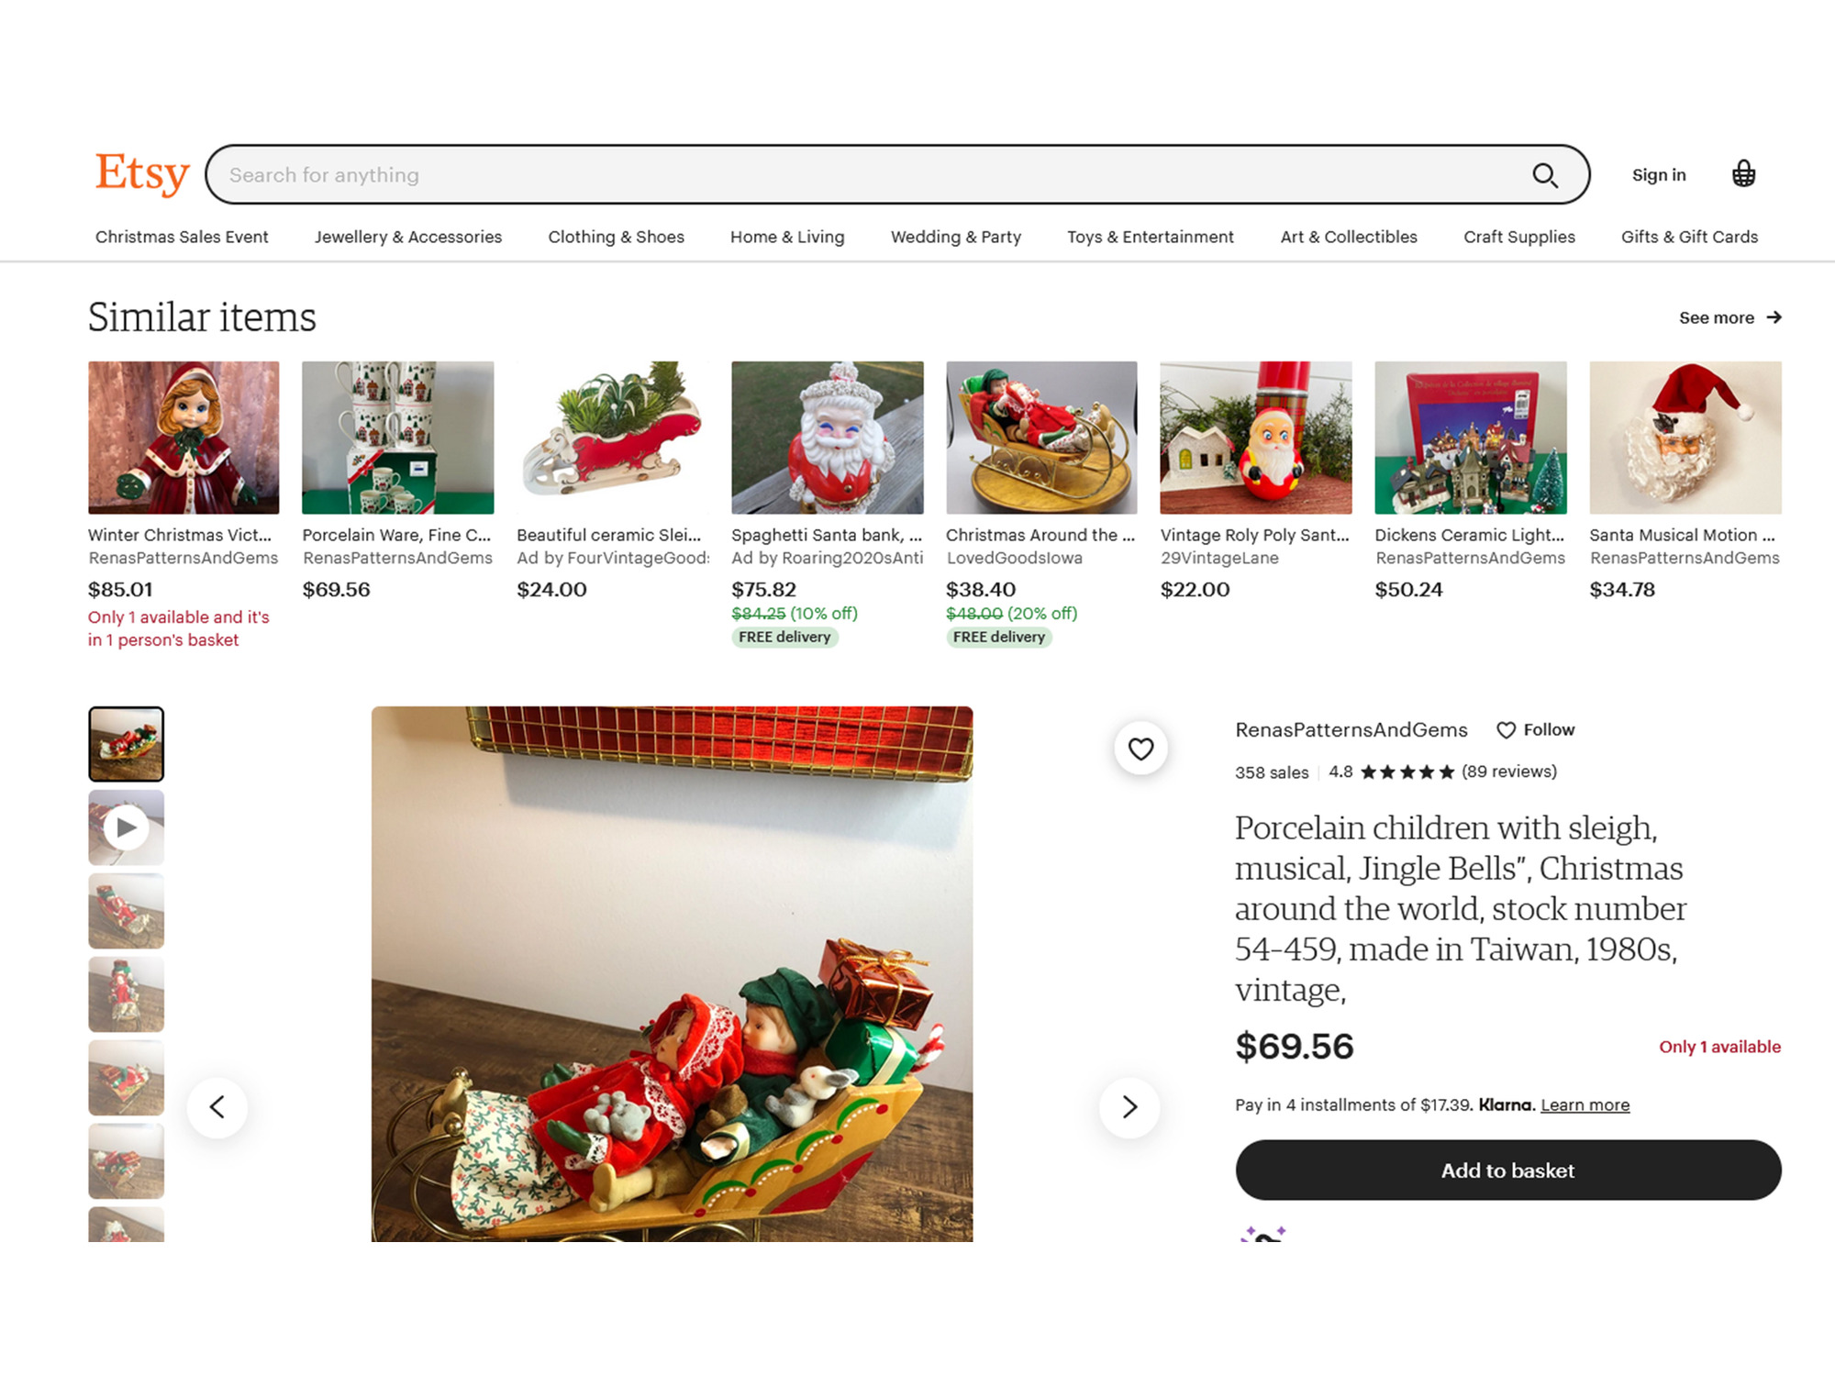Favorite the item with the heart icon
1835x1376 pixels.
tap(1140, 749)
